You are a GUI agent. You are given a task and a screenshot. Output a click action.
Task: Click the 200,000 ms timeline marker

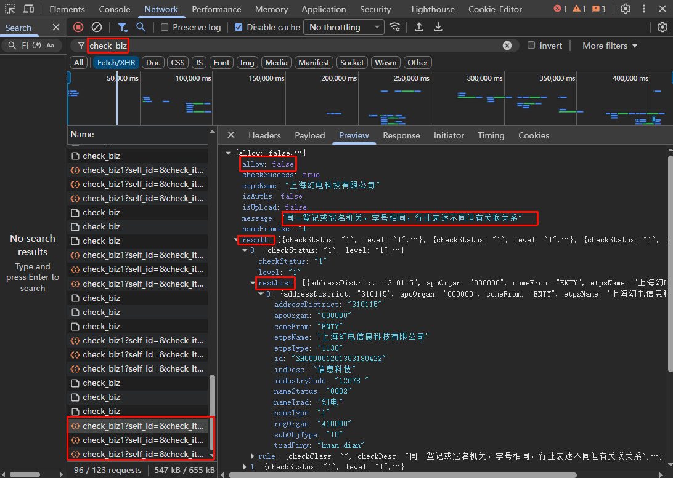pyautogui.click(x=338, y=78)
